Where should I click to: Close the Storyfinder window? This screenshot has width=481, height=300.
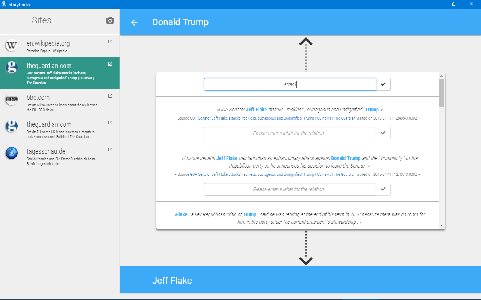[472, 4]
